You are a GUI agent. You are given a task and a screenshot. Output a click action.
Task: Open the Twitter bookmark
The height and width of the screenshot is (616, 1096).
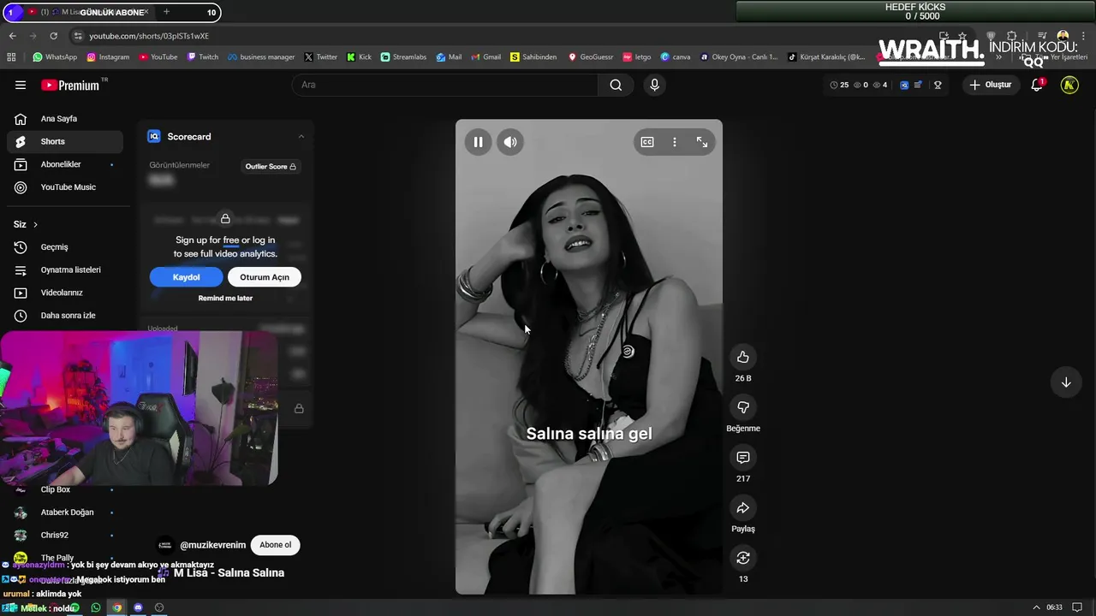(x=321, y=57)
